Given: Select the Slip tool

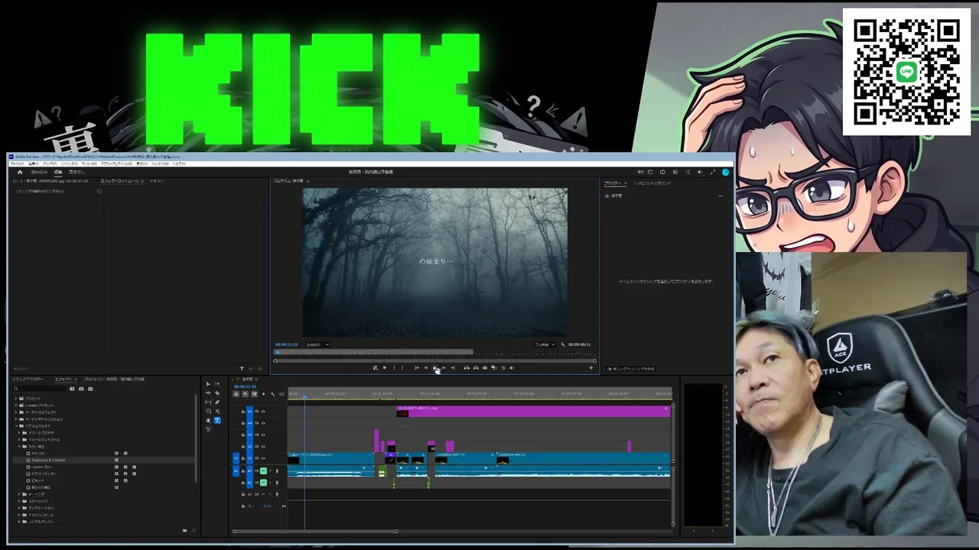Looking at the screenshot, I should click(208, 403).
